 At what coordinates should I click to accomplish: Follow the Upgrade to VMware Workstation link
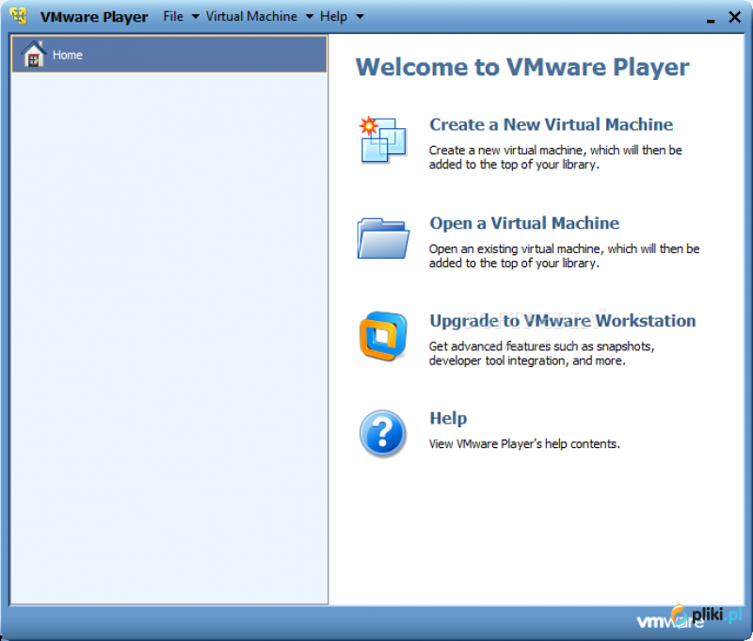coord(562,321)
